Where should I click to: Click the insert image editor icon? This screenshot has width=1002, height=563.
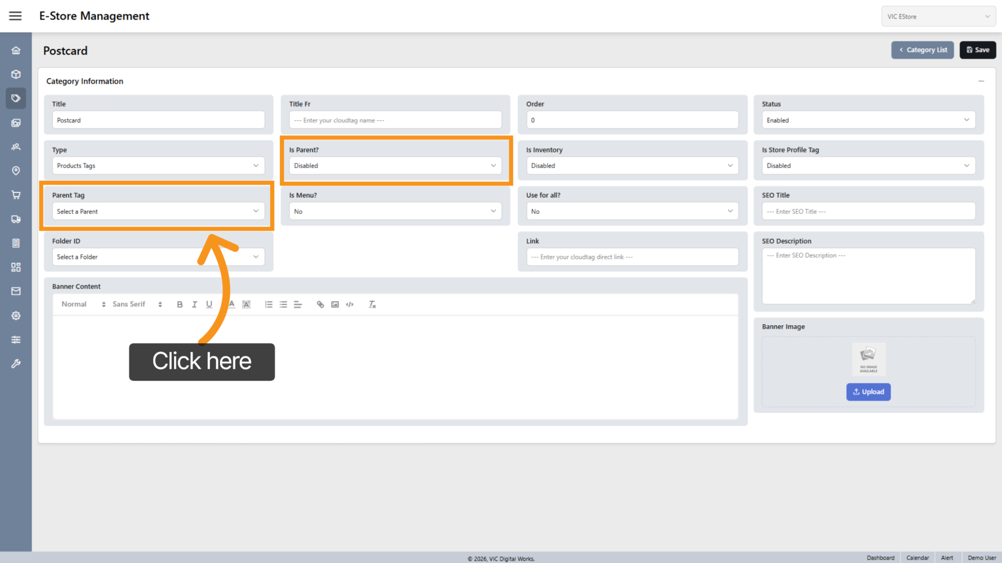[x=335, y=304]
